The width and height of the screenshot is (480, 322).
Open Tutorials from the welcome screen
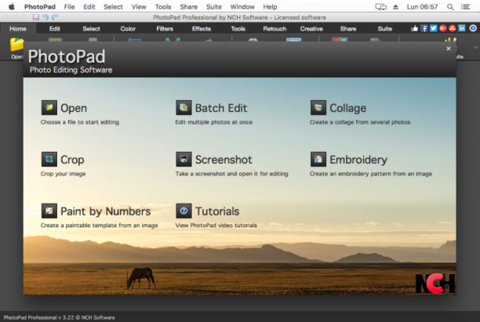[207, 211]
